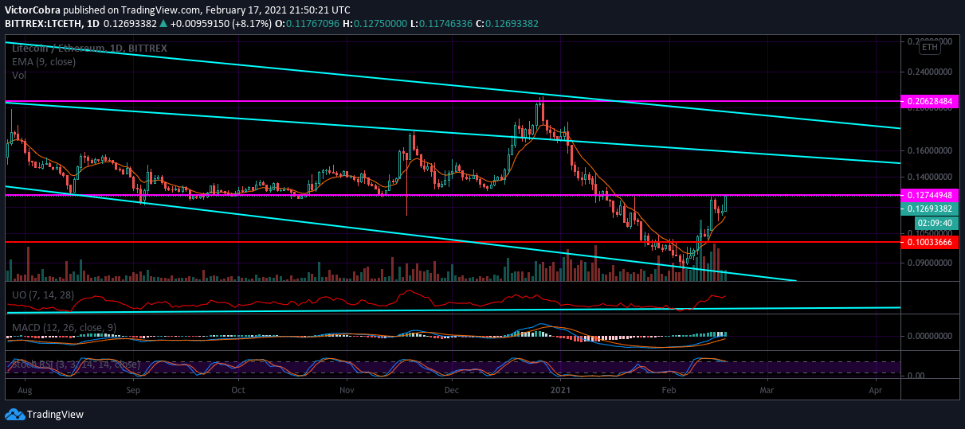Click the 0.24000000 value on the price axis
965x429 pixels.
pyautogui.click(x=931, y=72)
